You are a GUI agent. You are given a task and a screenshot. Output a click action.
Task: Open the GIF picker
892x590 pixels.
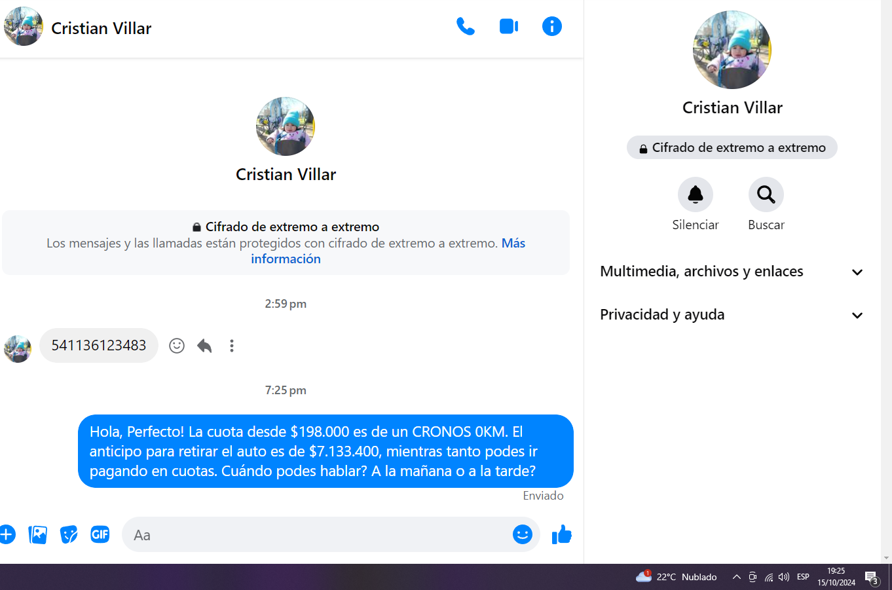[x=100, y=535]
